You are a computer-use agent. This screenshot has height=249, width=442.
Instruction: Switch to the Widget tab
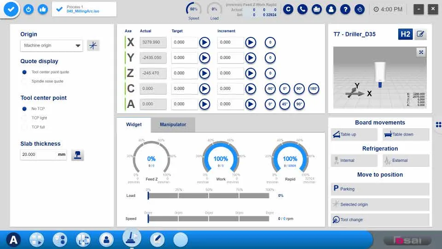click(x=134, y=125)
